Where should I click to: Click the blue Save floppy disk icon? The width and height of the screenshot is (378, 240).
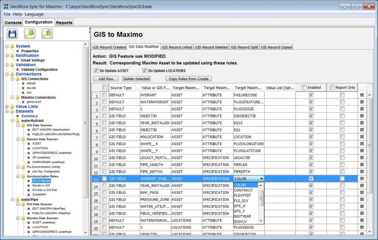click(13, 34)
